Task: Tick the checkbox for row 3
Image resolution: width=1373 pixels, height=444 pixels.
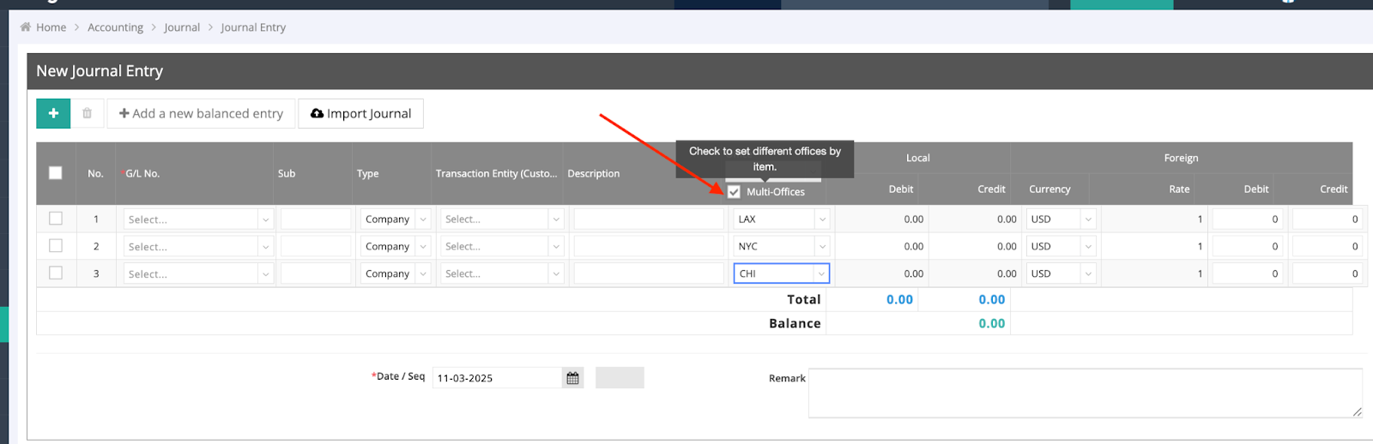Action: (56, 273)
